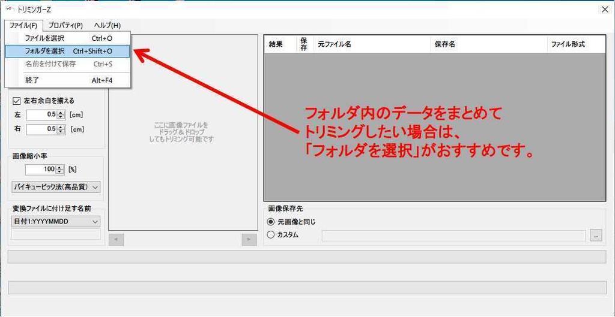The image size is (615, 317).
Task: Open the ヘルプ(H) menu
Action: 108,25
